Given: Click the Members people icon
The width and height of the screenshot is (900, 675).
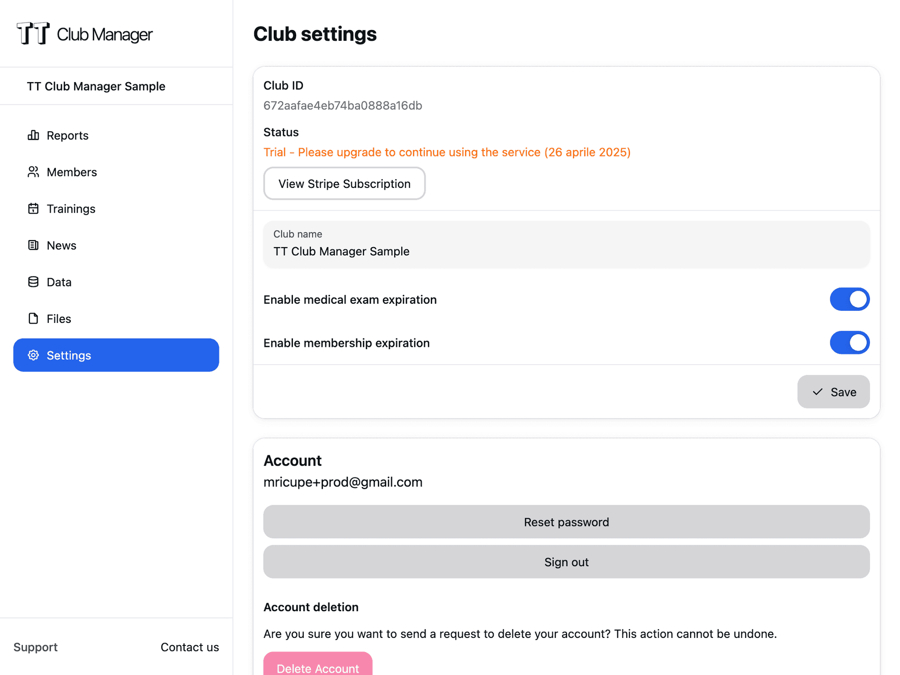Looking at the screenshot, I should 33,172.
